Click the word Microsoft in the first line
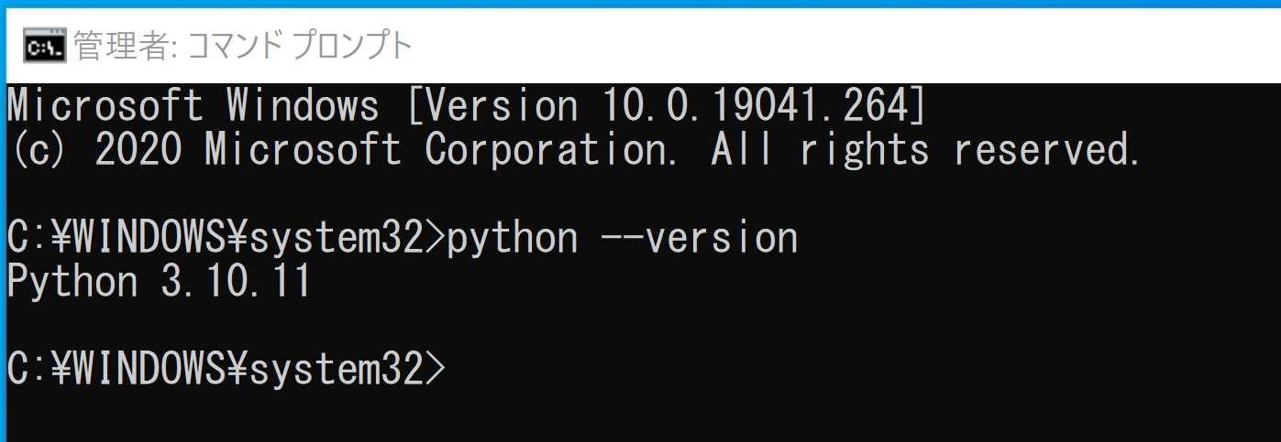This screenshot has height=442, width=1281. click(x=105, y=106)
